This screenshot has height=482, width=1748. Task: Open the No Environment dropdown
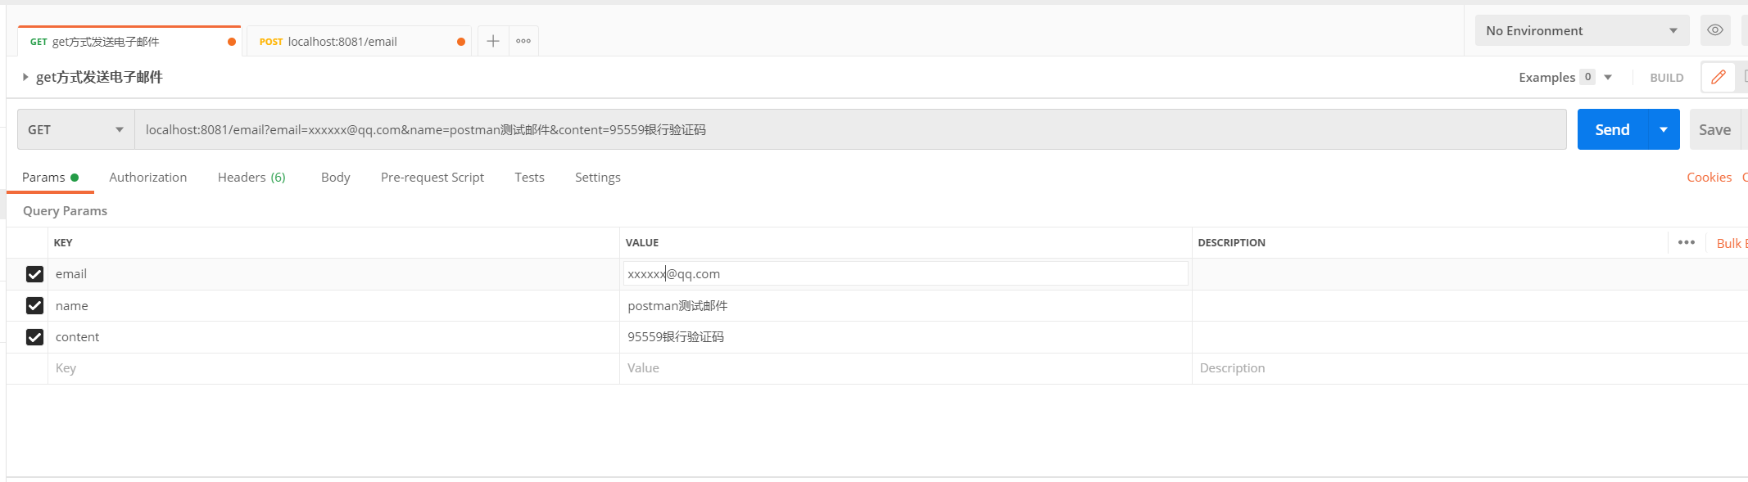(1581, 30)
